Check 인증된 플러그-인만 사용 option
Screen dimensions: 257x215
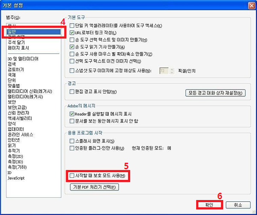72,148
